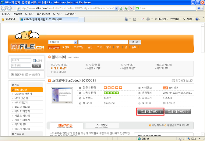The height and width of the screenshot is (141, 205).
Task: Open the 즐겨찾기(A) menu
Action: [x=43, y=14]
